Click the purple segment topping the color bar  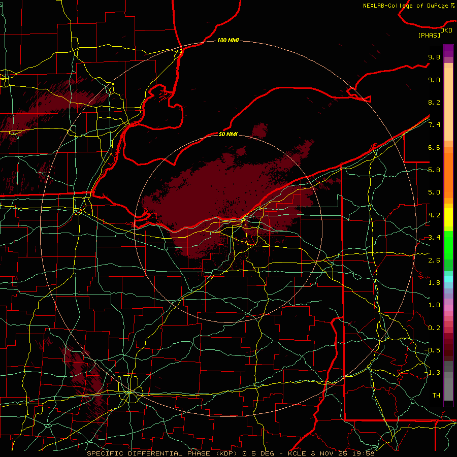click(x=448, y=51)
